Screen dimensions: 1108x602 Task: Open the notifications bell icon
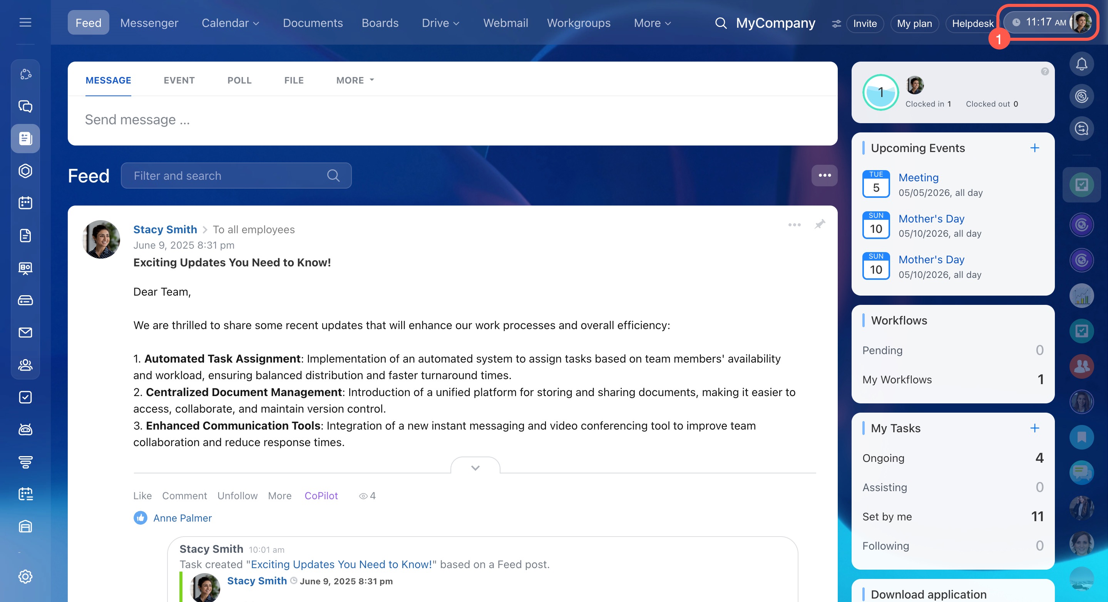point(1081,64)
